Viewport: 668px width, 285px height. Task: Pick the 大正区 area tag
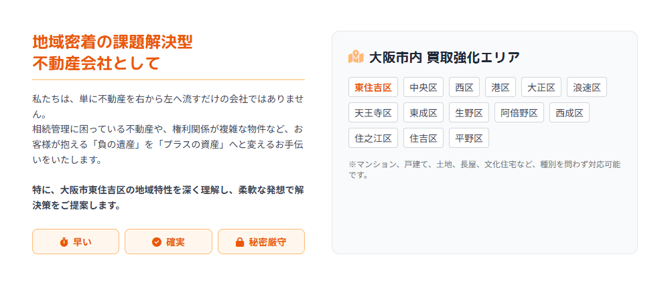[x=541, y=88]
